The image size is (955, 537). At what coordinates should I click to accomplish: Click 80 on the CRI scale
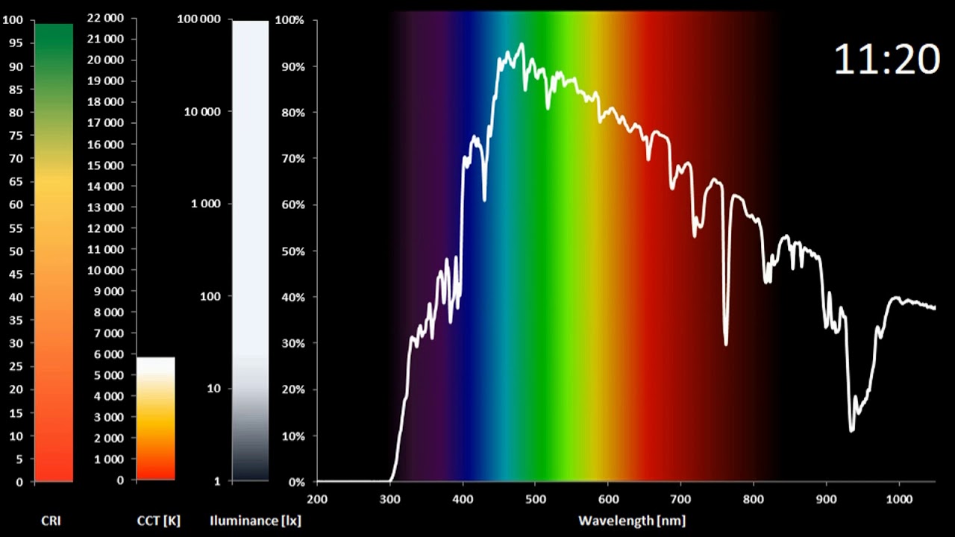[x=16, y=113]
